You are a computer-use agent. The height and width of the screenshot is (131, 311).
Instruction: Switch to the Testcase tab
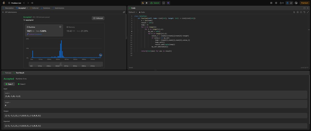(x=7, y=73)
